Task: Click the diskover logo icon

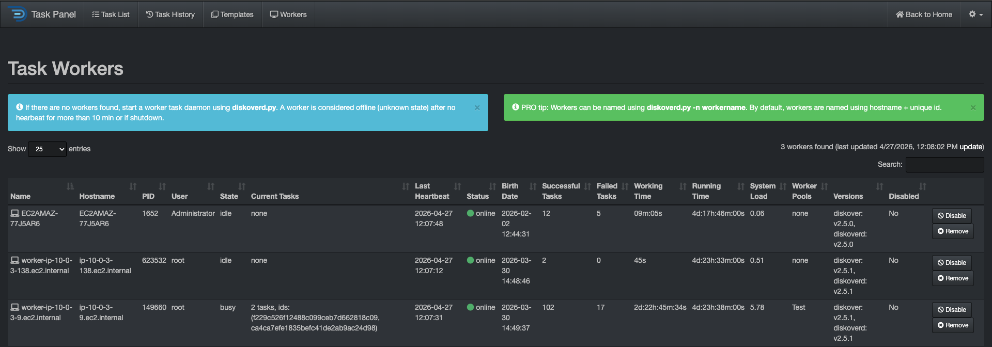Action: pos(18,14)
